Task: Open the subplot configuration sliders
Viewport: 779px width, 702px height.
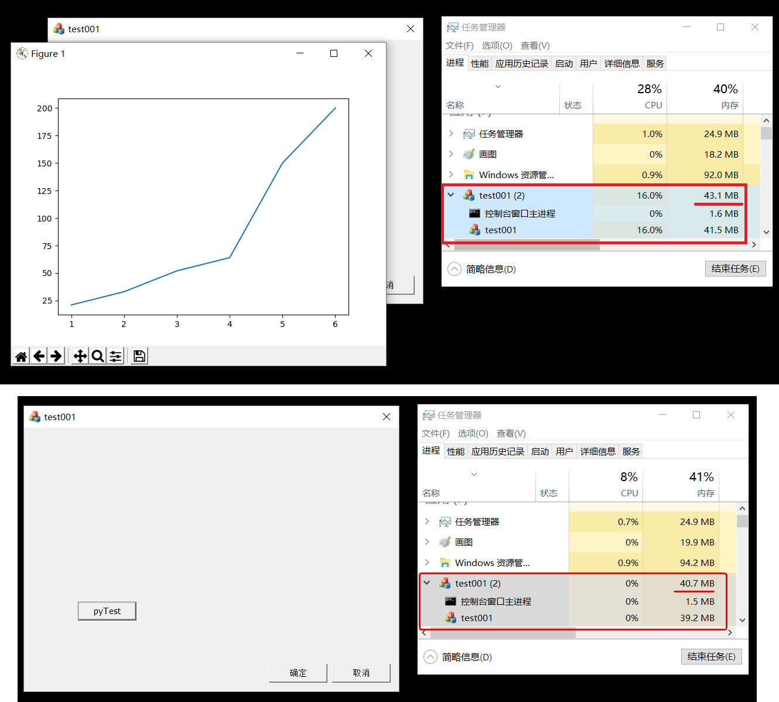Action: (x=115, y=356)
